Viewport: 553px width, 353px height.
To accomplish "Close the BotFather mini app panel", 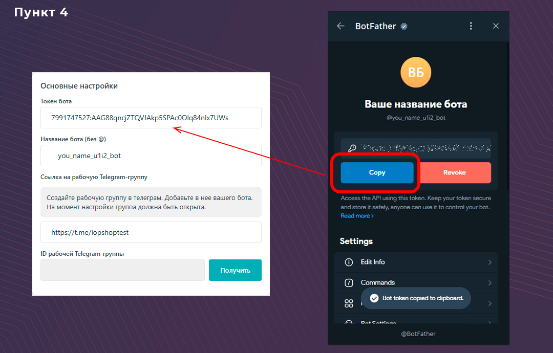I will point(496,26).
